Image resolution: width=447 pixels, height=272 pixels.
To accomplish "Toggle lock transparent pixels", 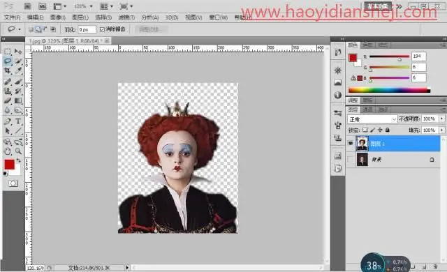I will click(x=365, y=130).
